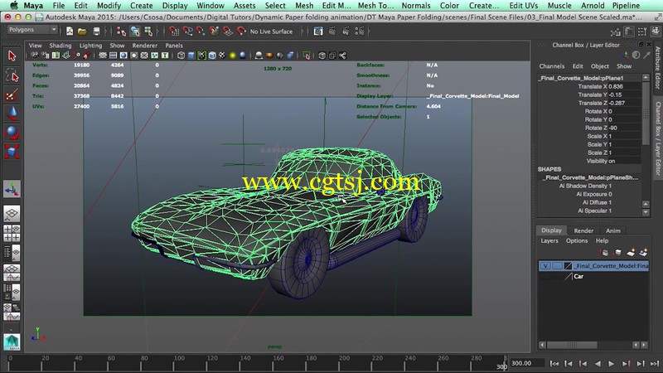The width and height of the screenshot is (663, 373).
Task: Open the Attribute Editor side tab
Action: [657, 68]
